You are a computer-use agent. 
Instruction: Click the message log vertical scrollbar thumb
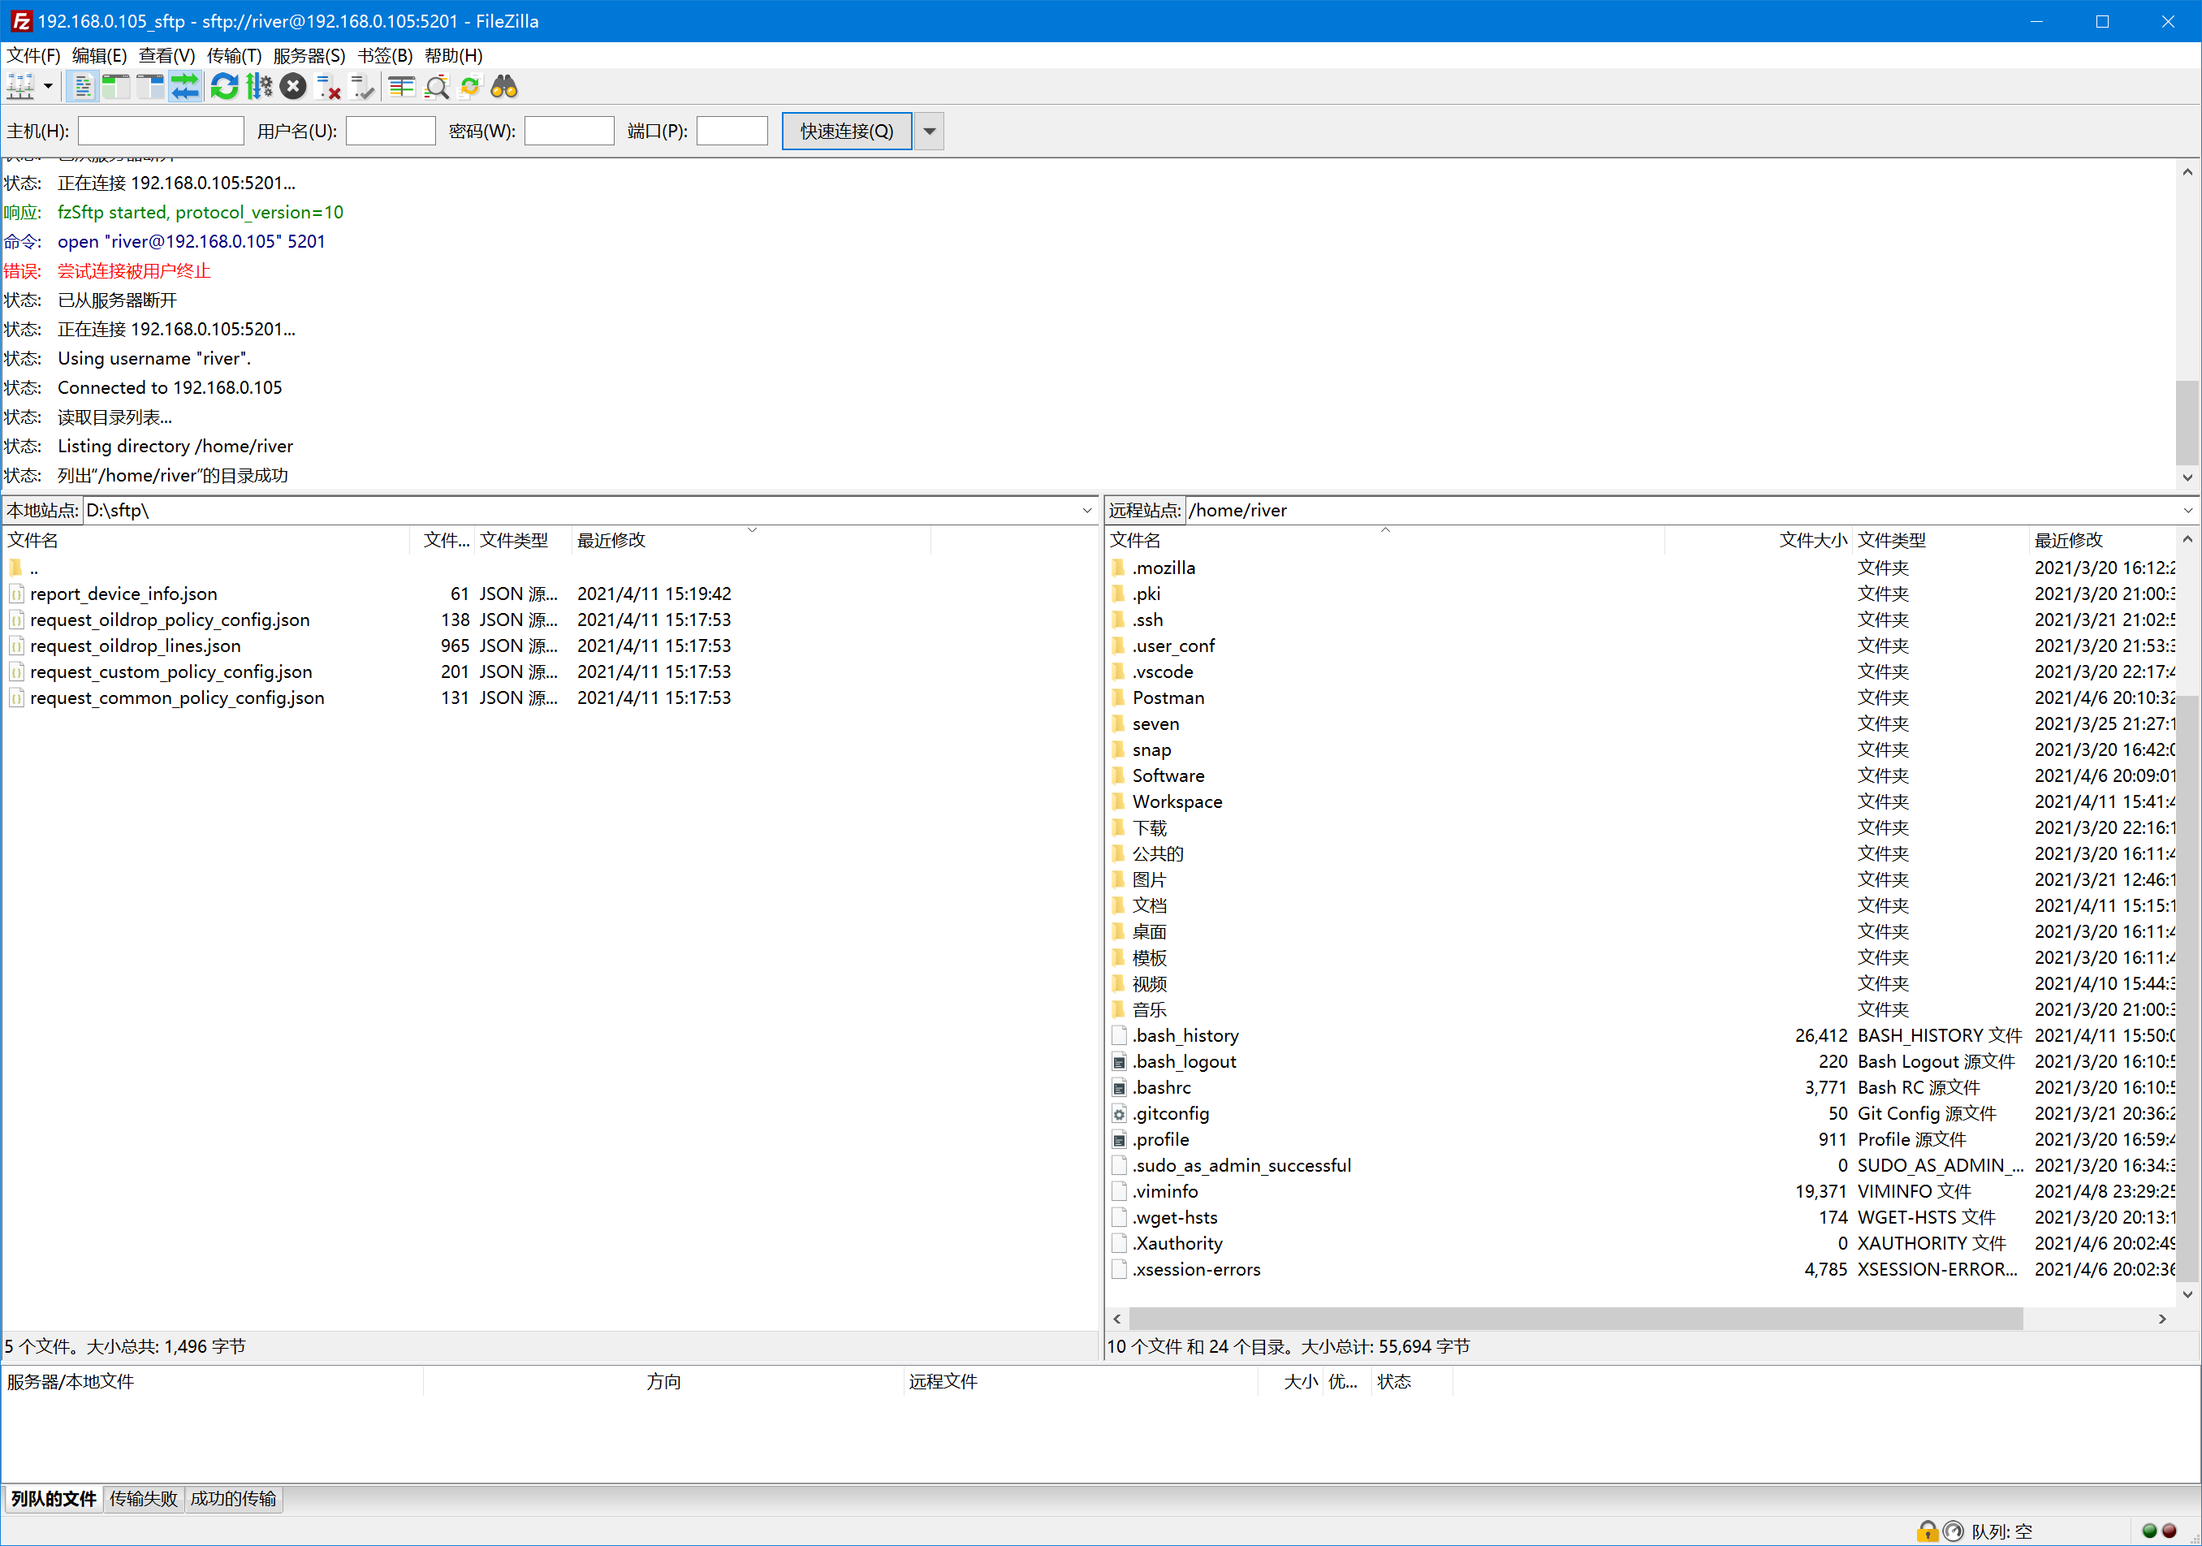(x=2187, y=422)
